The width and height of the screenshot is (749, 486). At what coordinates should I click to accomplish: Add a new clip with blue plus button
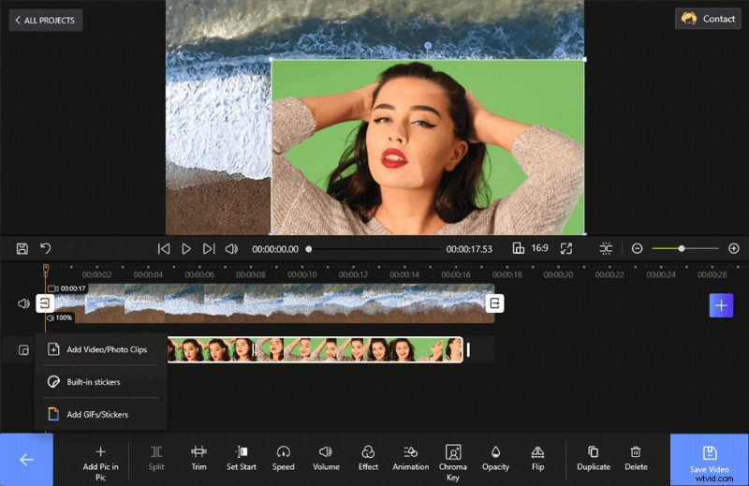(x=721, y=305)
